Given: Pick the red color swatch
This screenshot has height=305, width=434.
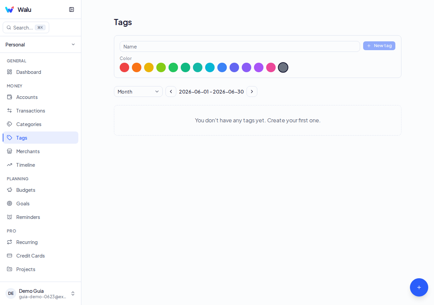Looking at the screenshot, I should pyautogui.click(x=124, y=67).
